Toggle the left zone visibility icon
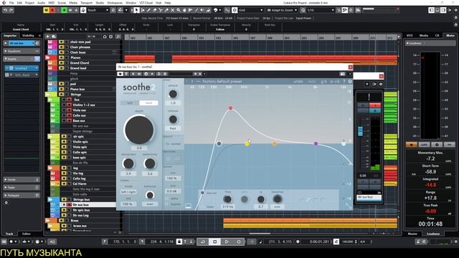The image size is (459, 258). (x=432, y=10)
